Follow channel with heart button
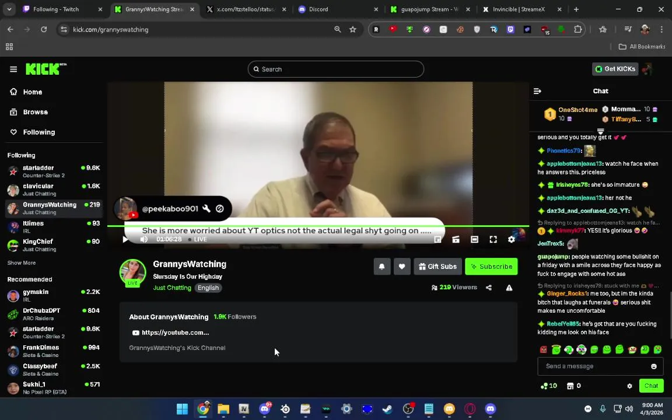Screen dimensions: 672x420 [x=402, y=266]
